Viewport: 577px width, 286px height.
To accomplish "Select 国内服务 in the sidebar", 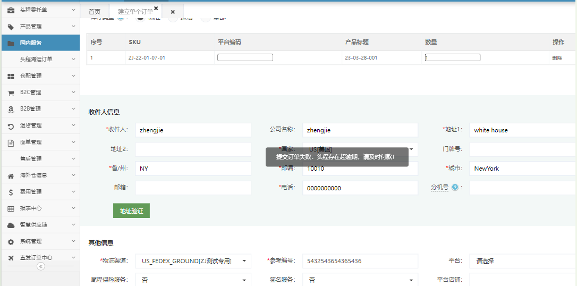I will [x=40, y=43].
